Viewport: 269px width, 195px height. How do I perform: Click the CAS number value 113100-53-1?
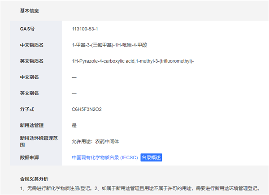tap(85, 29)
